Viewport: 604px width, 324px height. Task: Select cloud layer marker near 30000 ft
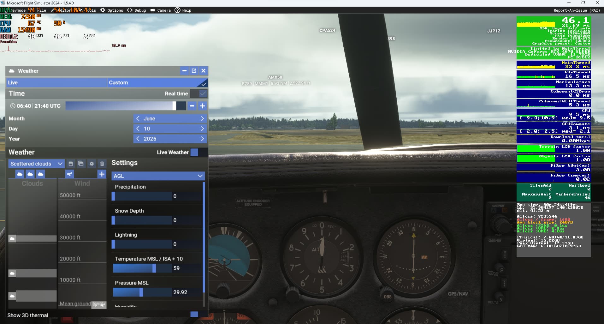point(12,238)
